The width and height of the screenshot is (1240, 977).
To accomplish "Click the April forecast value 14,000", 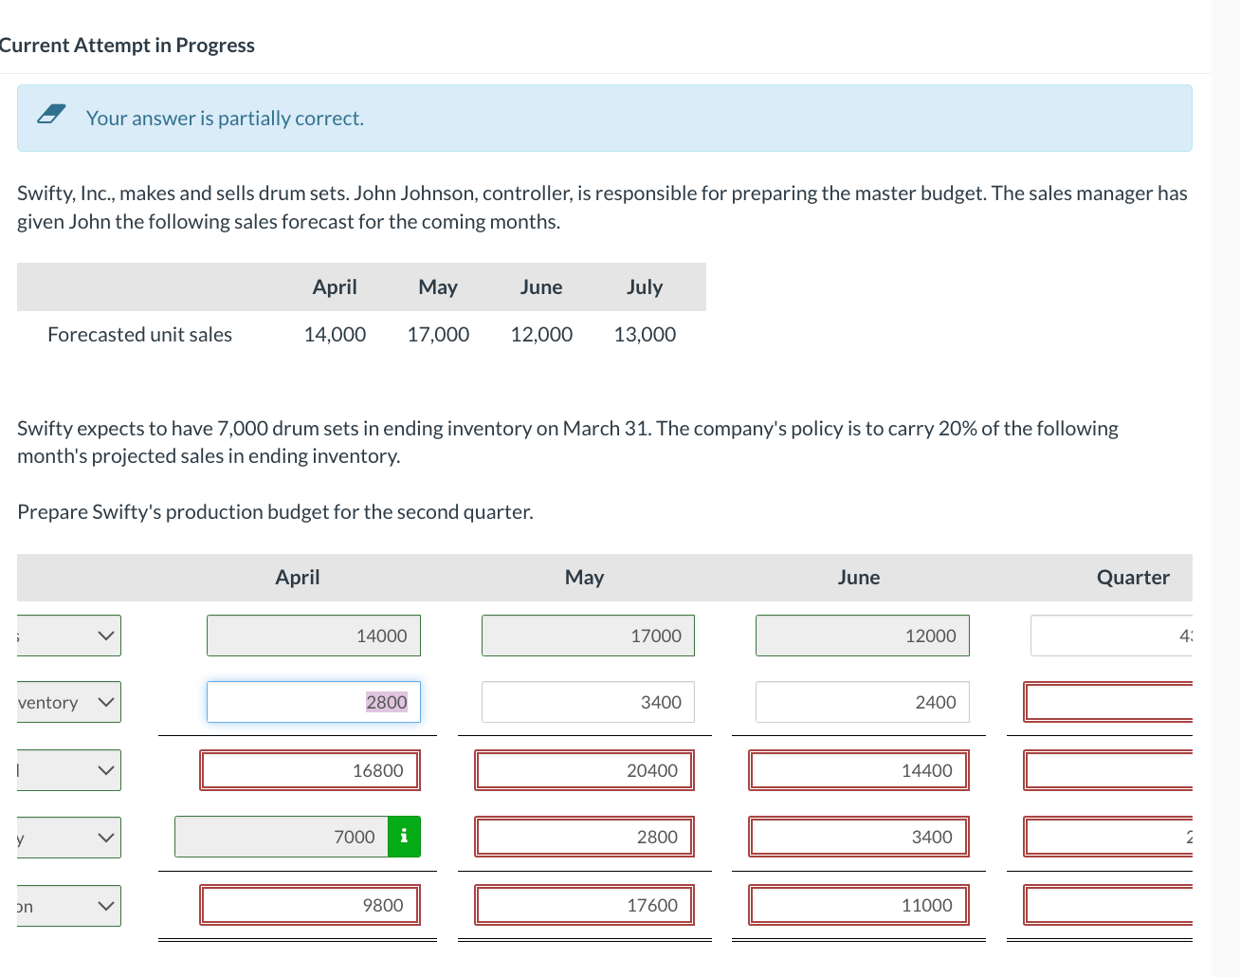I will (335, 335).
